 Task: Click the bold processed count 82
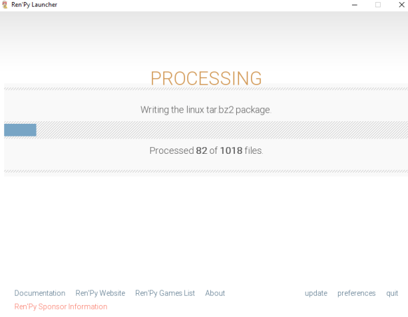pos(202,151)
